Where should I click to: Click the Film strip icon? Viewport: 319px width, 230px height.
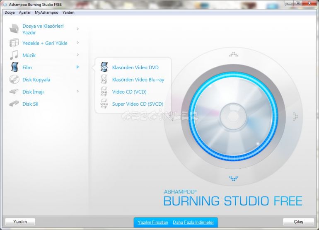[x=15, y=67]
